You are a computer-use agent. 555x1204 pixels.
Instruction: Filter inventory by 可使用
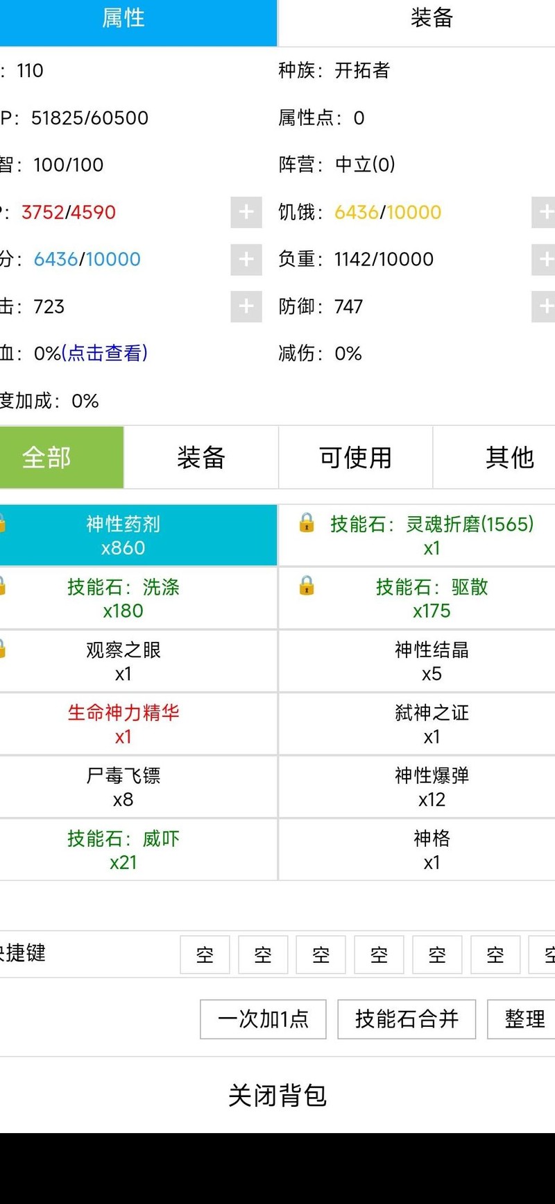pos(355,458)
